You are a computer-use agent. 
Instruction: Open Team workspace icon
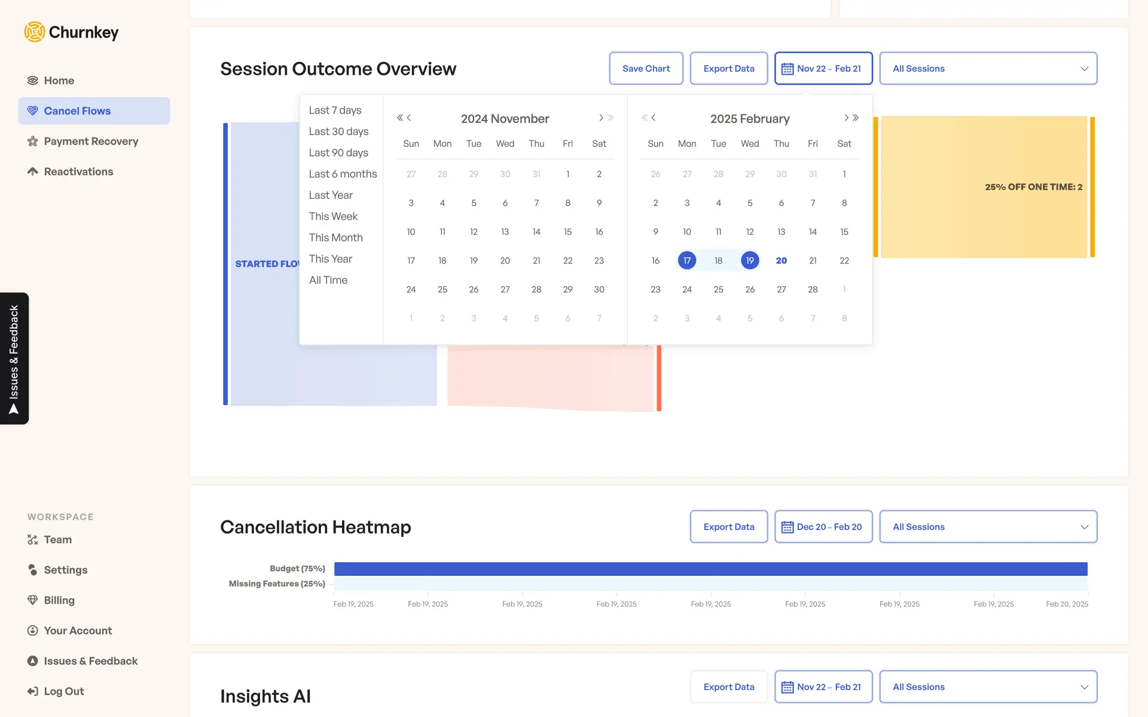33,540
